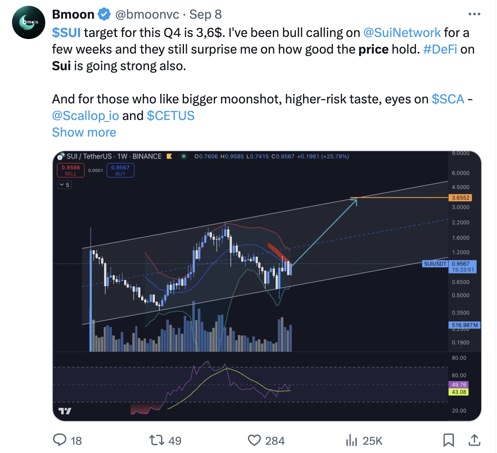The image size is (497, 453).
Task: Repost this tweet using retweet icon
Action: click(157, 440)
